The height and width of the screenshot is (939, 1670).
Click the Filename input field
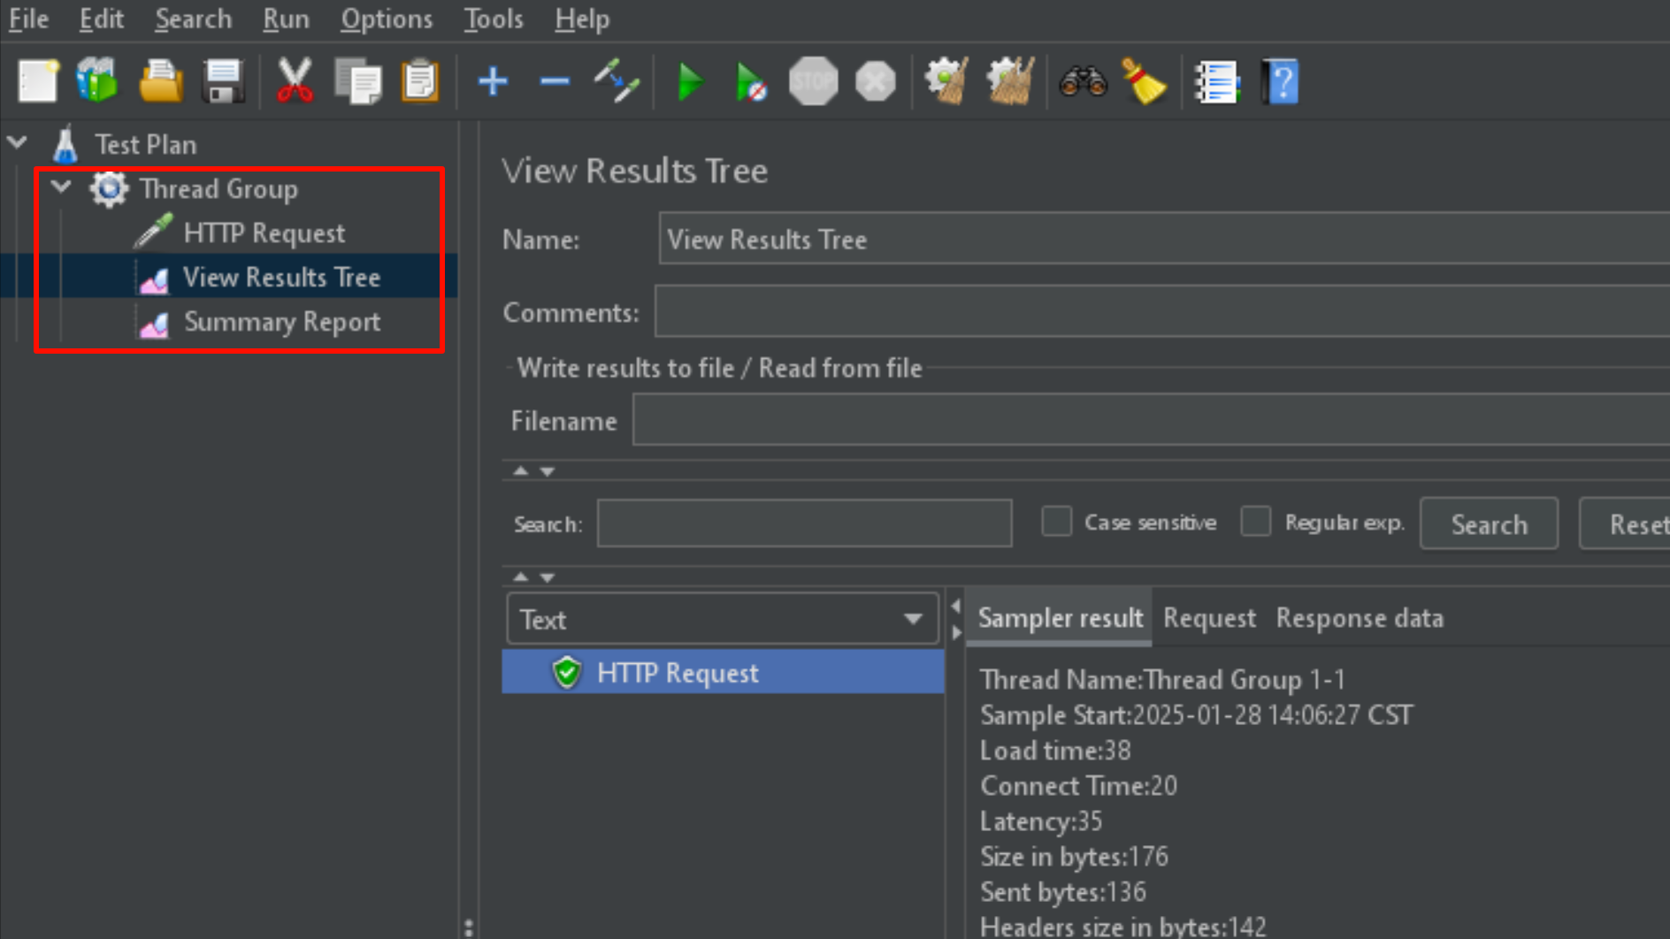coord(1151,420)
